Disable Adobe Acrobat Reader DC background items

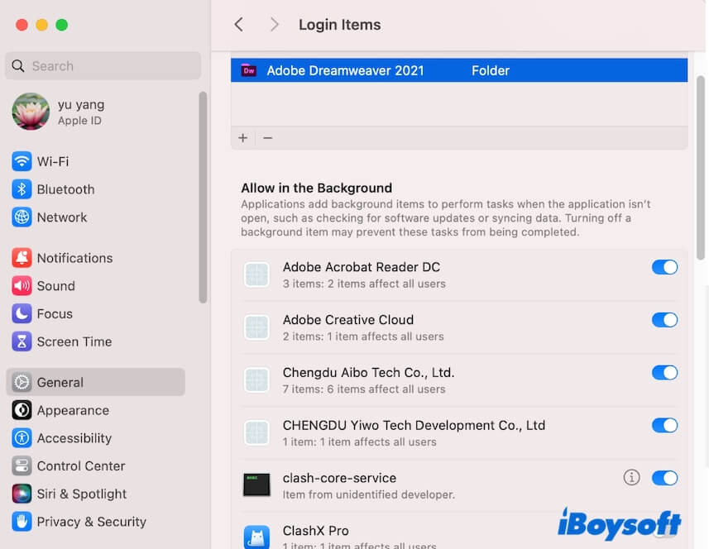[665, 267]
